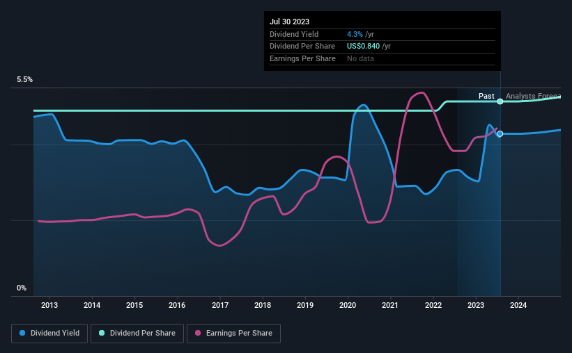
Task: Click the 2020 x-axis year label
Action: pyautogui.click(x=348, y=305)
